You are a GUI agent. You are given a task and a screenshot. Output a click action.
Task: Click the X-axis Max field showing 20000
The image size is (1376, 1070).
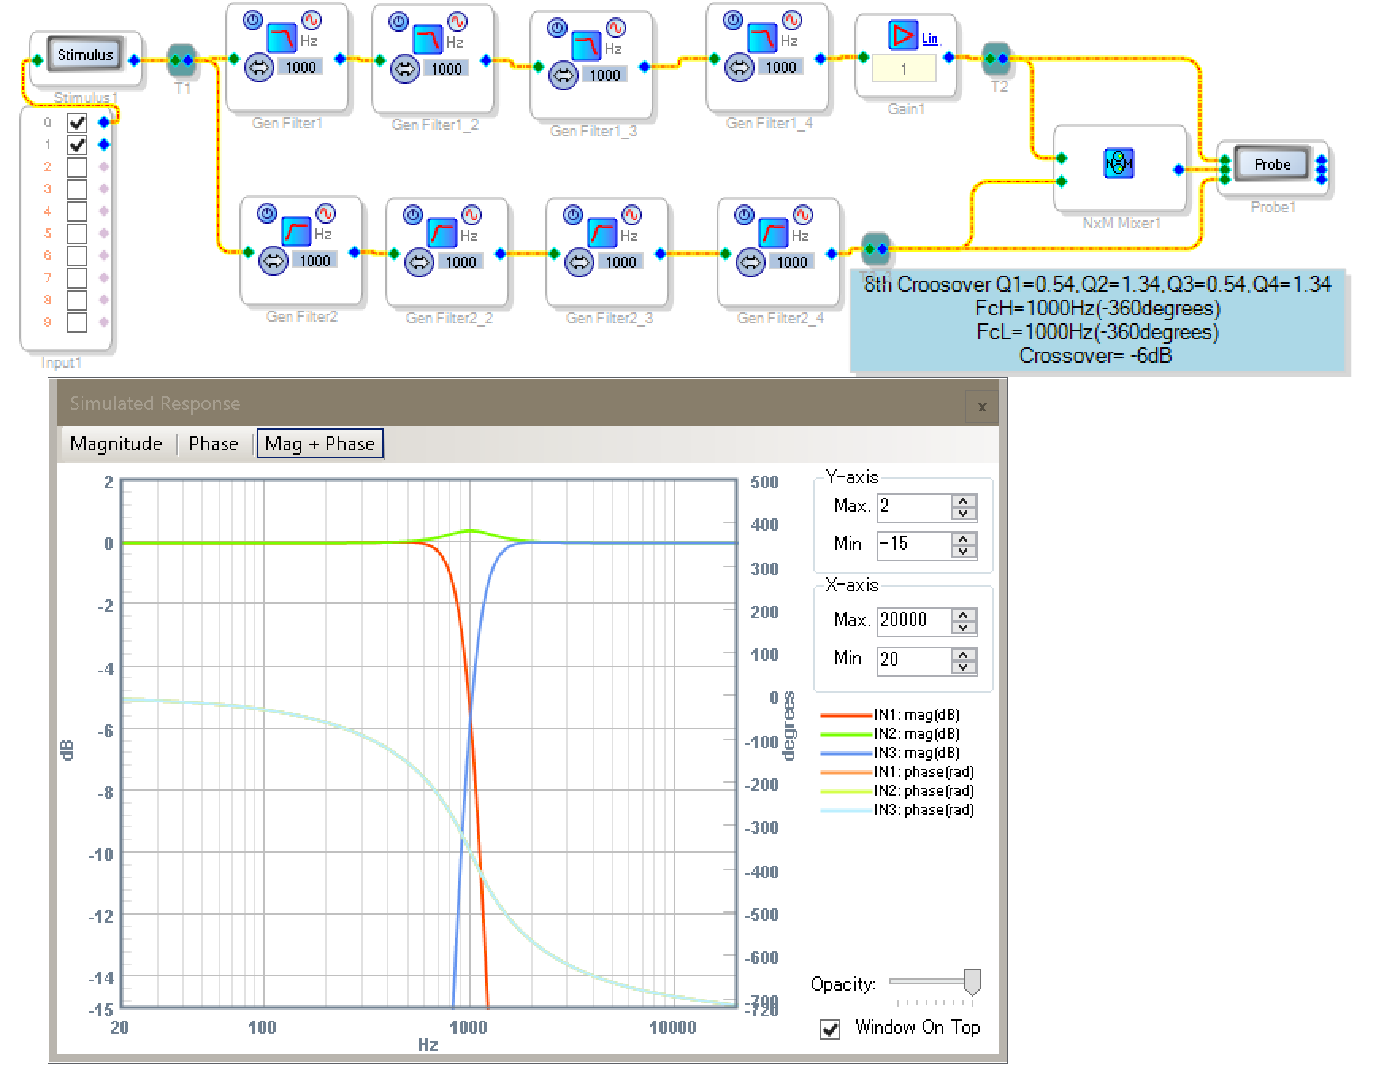tap(914, 621)
